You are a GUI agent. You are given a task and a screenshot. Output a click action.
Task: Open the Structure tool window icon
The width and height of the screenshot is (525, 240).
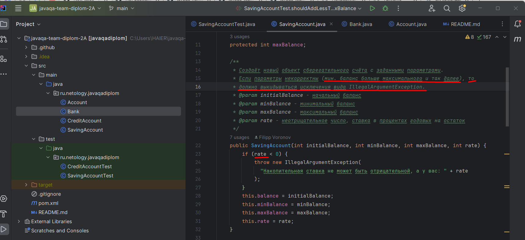coord(4,59)
